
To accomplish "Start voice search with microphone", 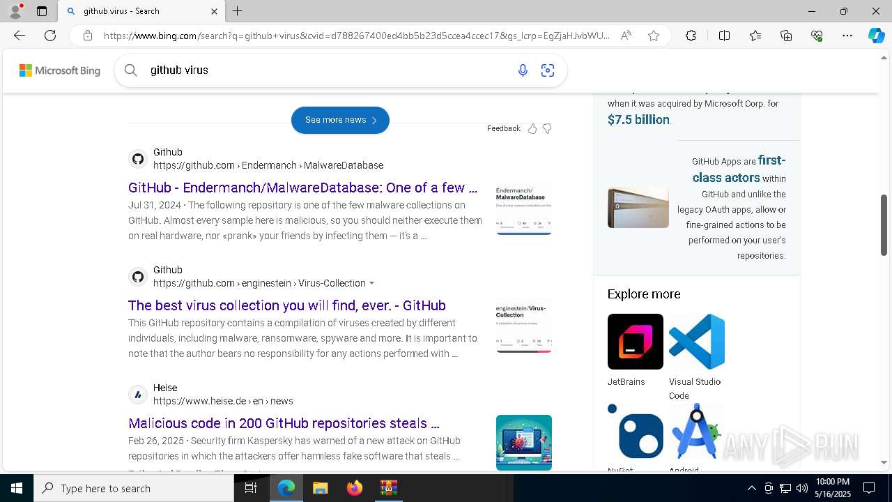I will click(523, 70).
